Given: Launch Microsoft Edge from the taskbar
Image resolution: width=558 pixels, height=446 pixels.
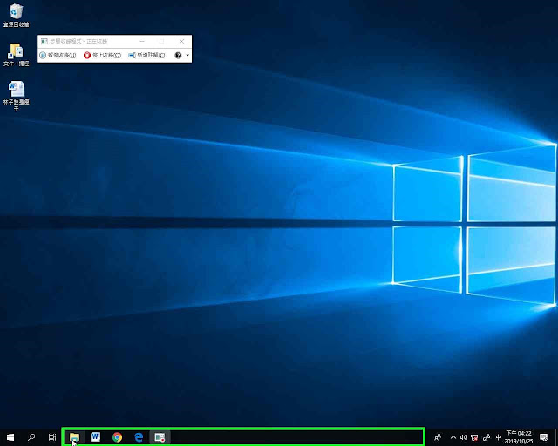Looking at the screenshot, I should coord(139,437).
